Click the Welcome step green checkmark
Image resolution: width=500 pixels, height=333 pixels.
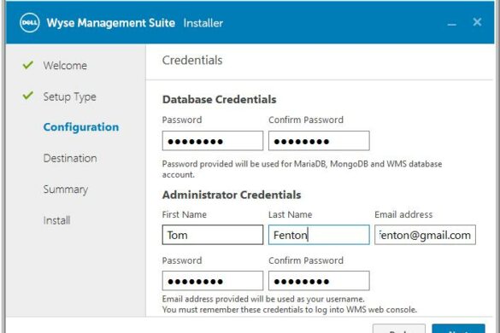(28, 65)
